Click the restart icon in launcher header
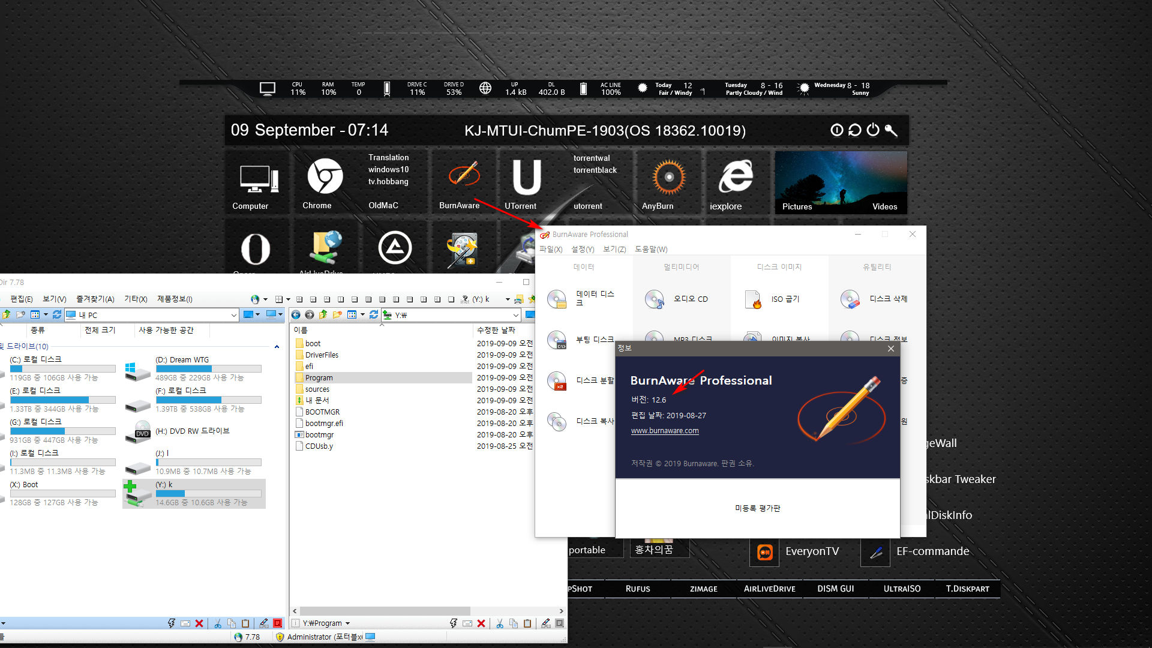The height and width of the screenshot is (648, 1152). coord(855,130)
